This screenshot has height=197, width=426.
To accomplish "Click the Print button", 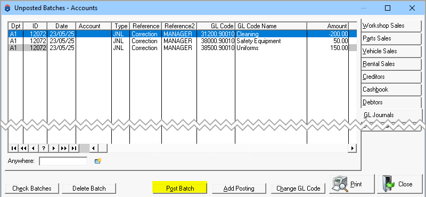I will point(352,184).
